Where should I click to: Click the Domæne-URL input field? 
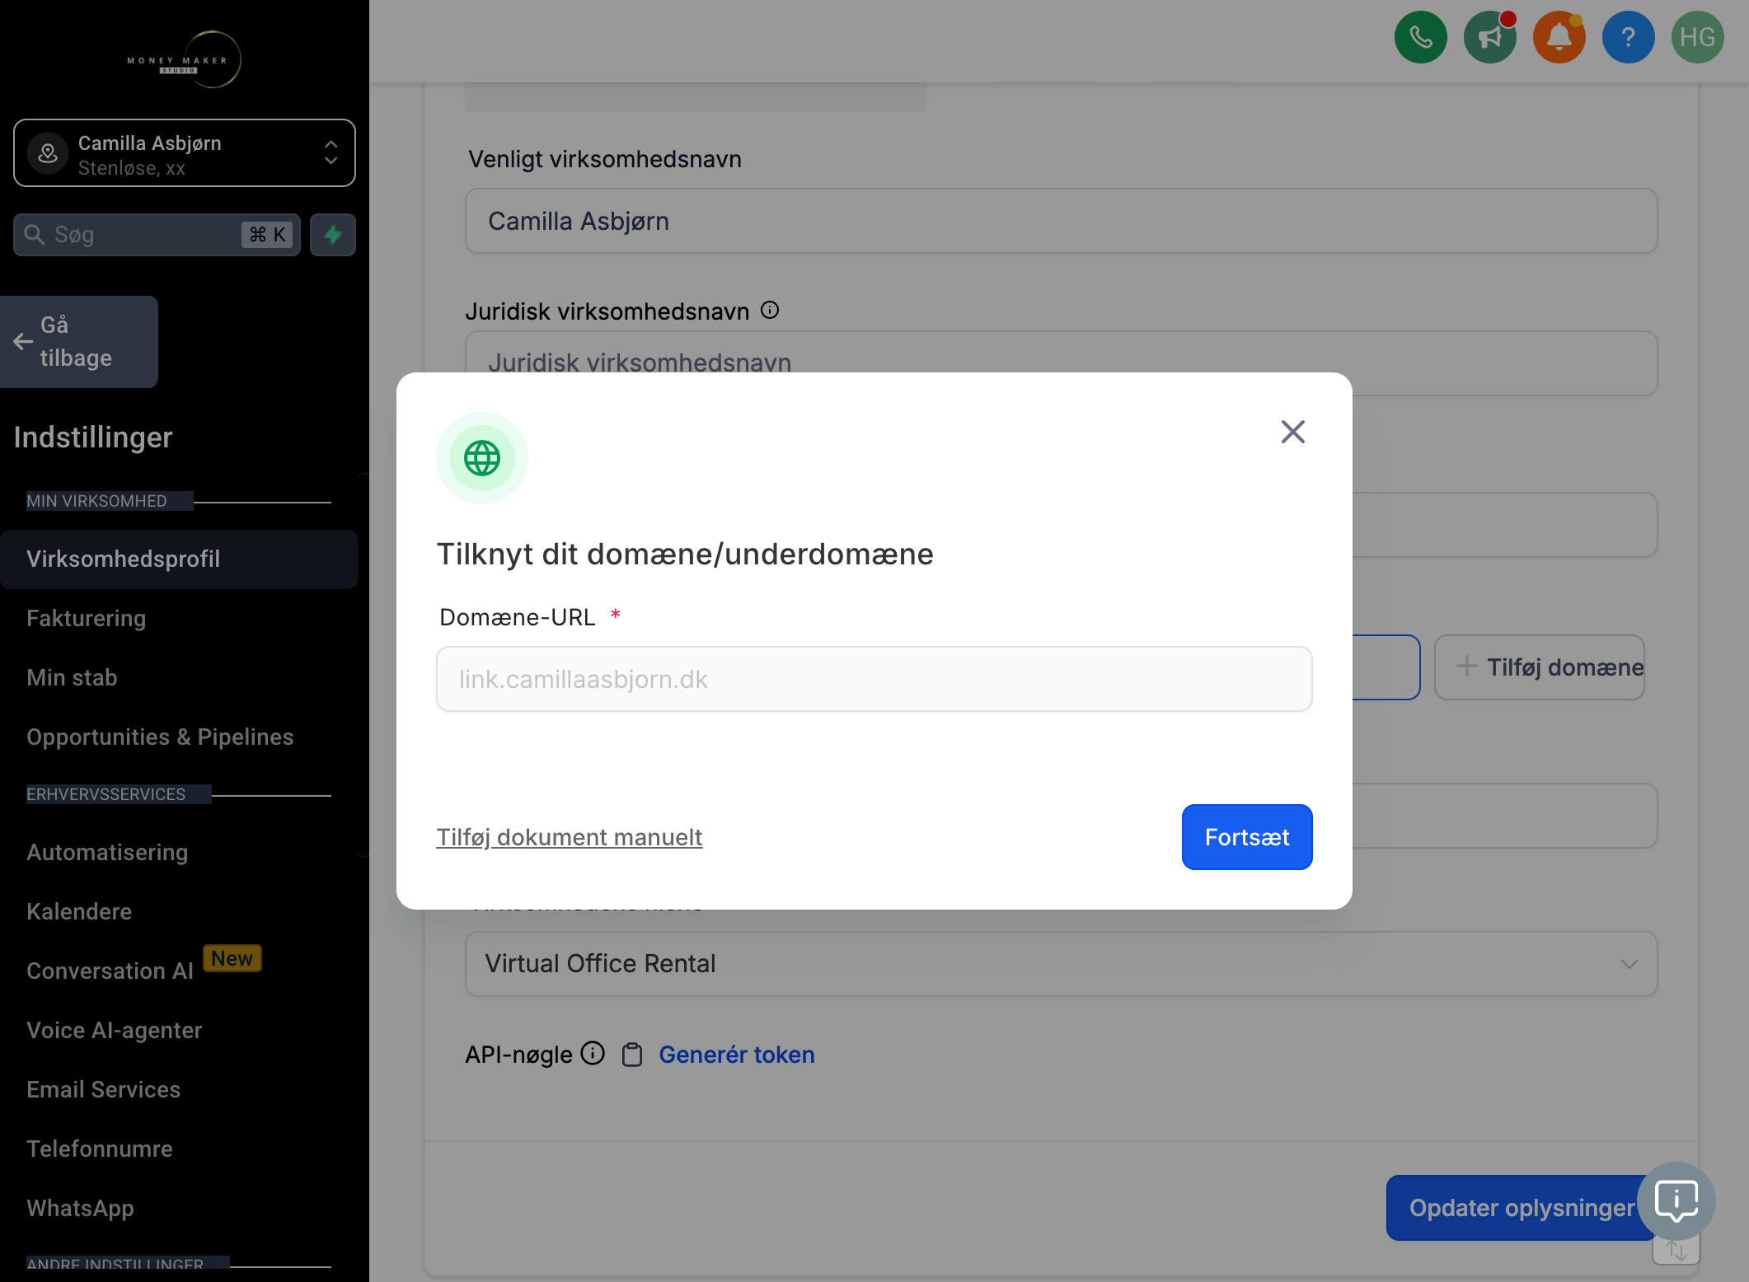(874, 679)
